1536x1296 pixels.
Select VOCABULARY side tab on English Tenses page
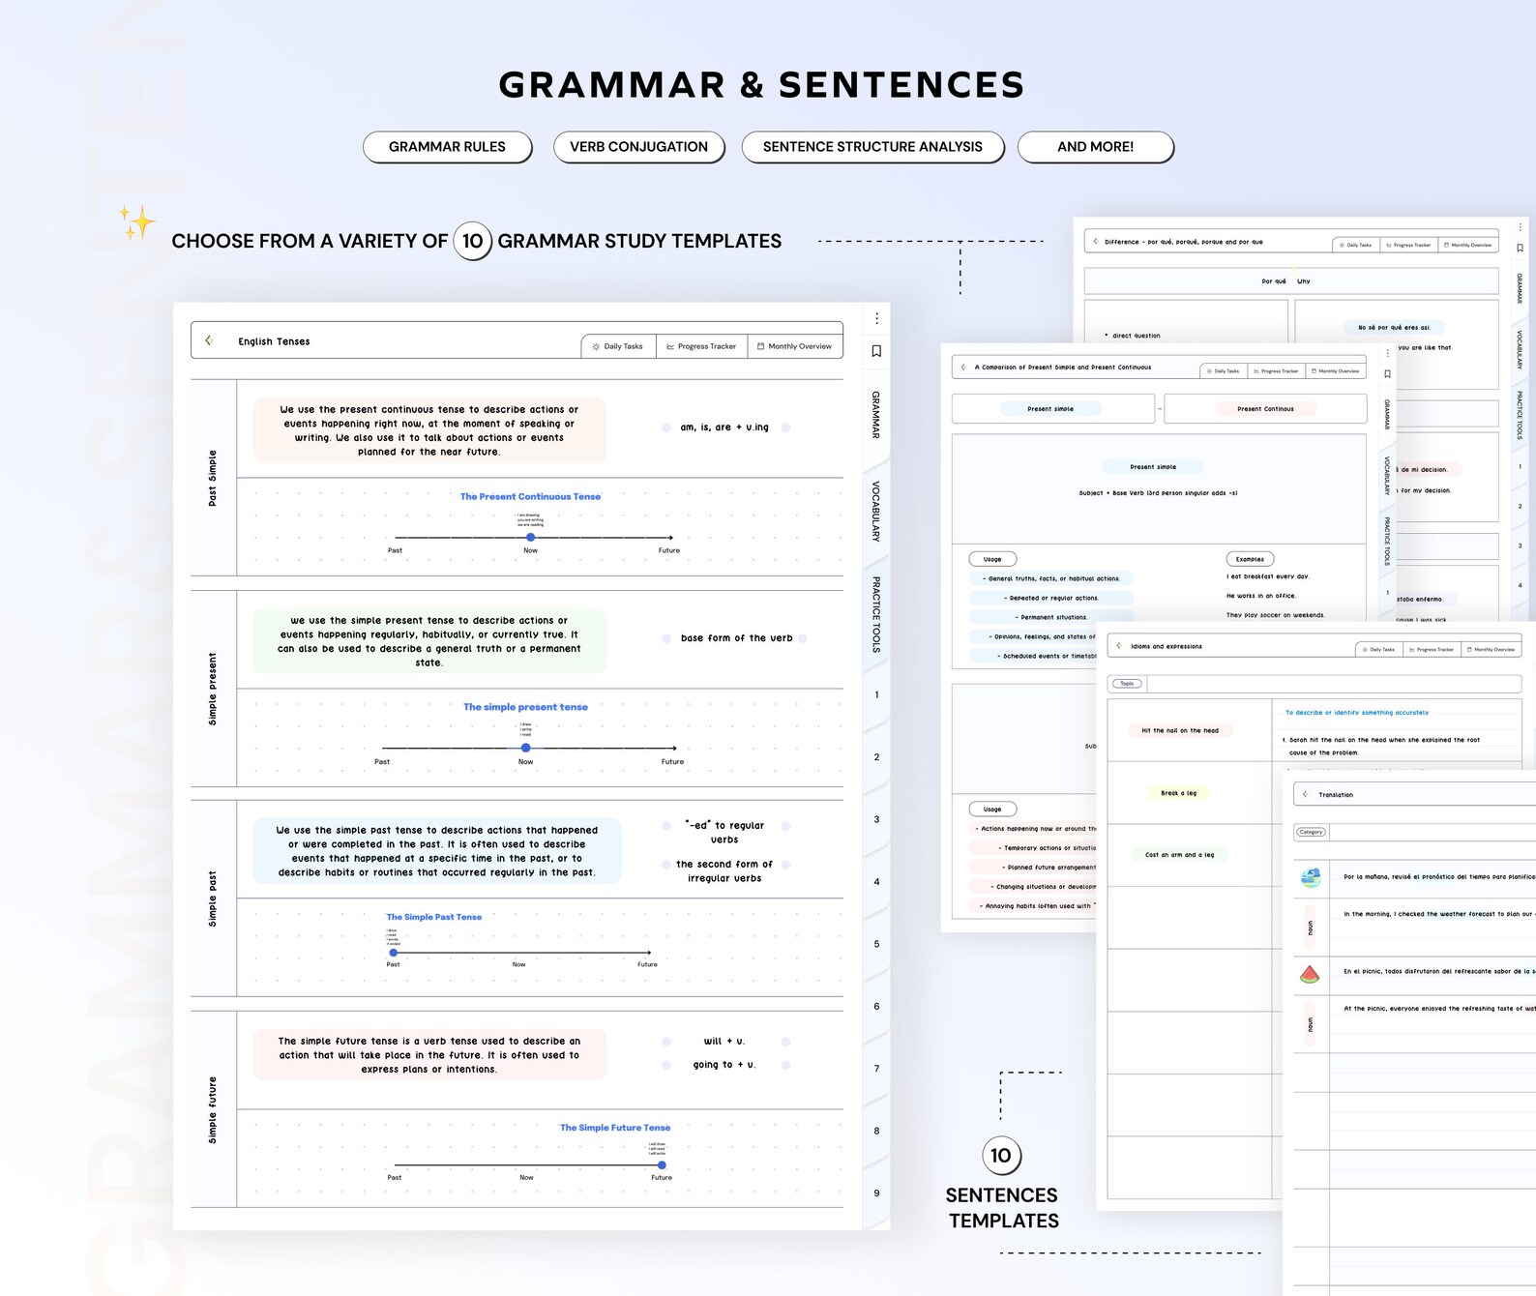[x=876, y=511]
